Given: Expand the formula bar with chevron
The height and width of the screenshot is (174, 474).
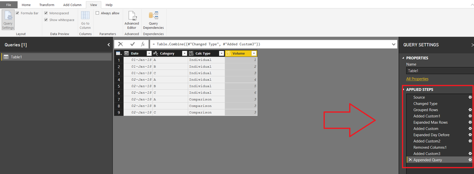Looking at the screenshot, I should (x=393, y=44).
